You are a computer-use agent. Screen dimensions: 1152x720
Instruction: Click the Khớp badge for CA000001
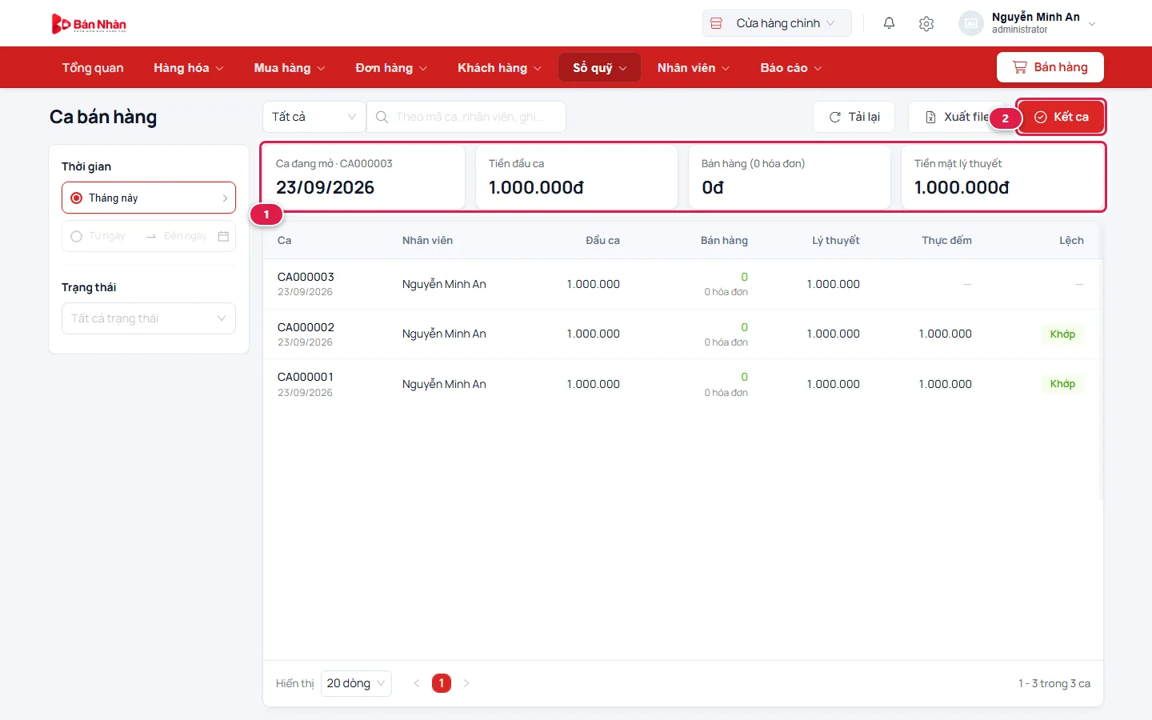pyautogui.click(x=1062, y=384)
